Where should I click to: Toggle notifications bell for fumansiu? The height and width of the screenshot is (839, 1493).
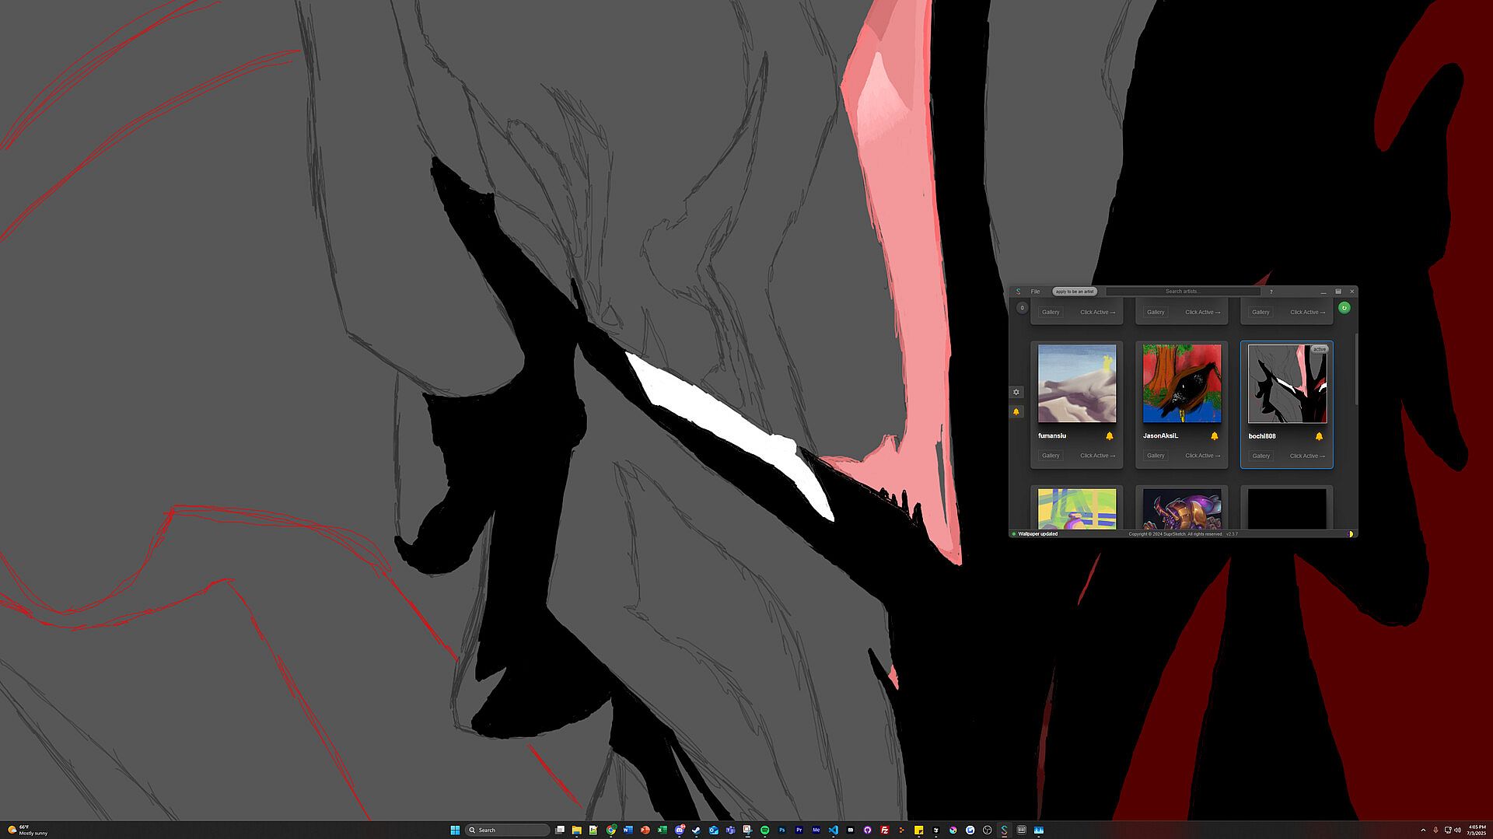click(x=1110, y=436)
